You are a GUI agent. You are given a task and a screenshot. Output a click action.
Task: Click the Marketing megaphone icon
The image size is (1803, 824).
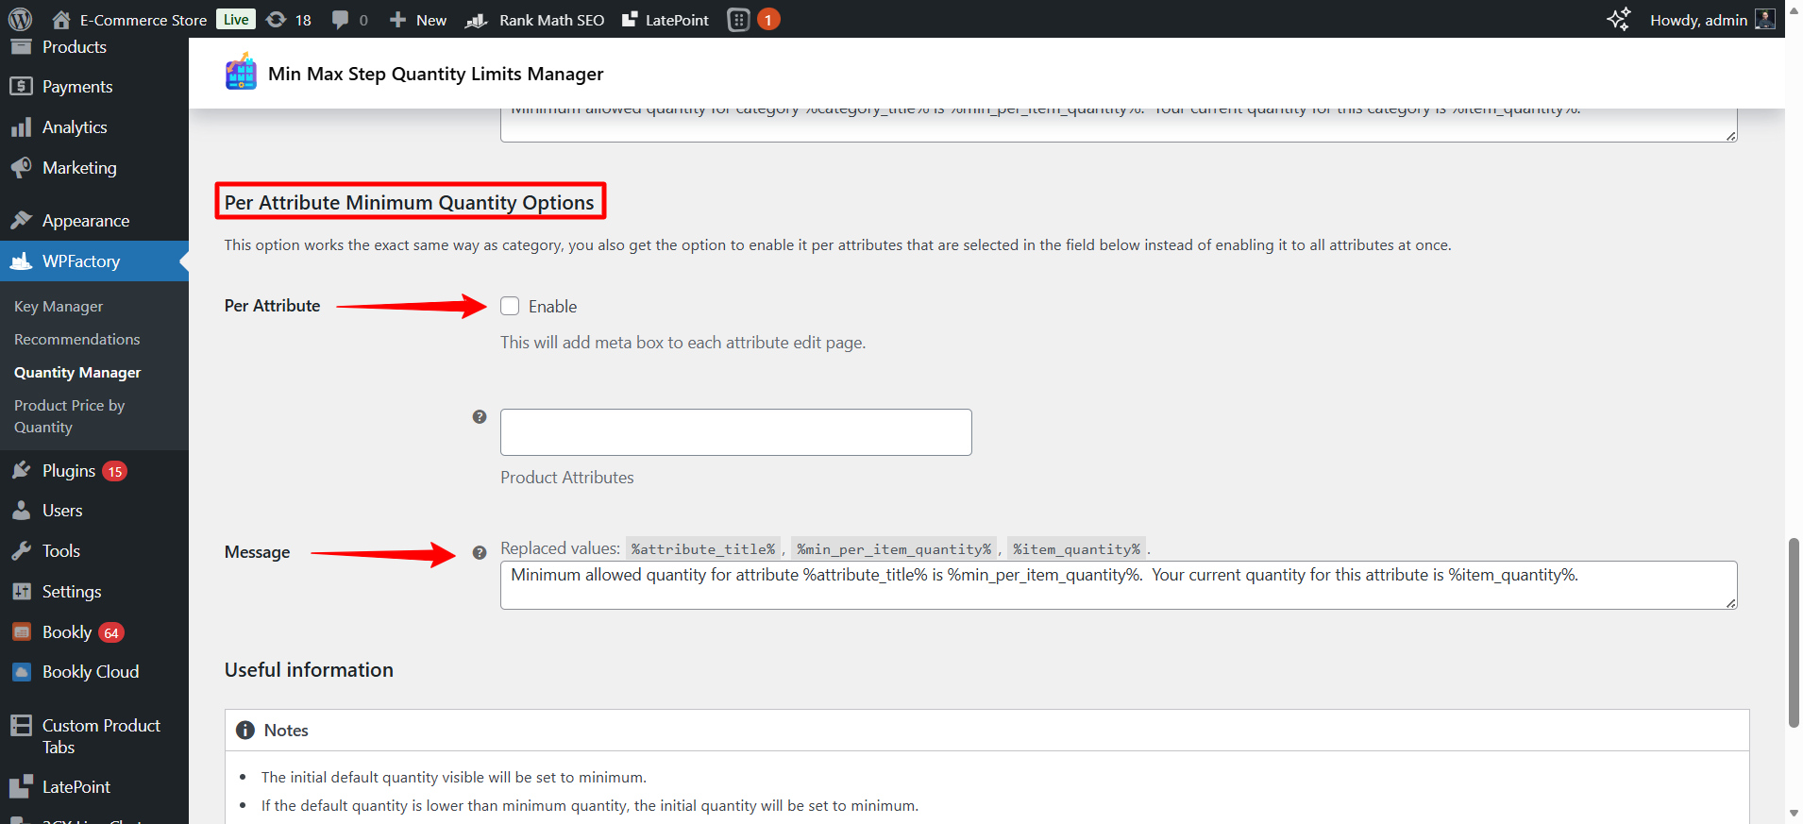(x=21, y=168)
